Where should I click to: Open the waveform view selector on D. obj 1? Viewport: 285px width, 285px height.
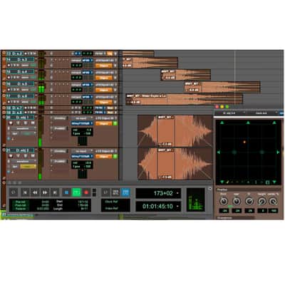click(23, 128)
